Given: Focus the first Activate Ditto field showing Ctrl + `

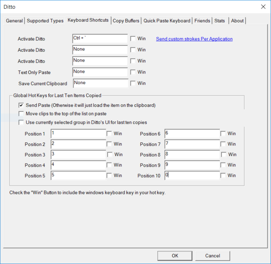Looking at the screenshot, I should [100, 38].
